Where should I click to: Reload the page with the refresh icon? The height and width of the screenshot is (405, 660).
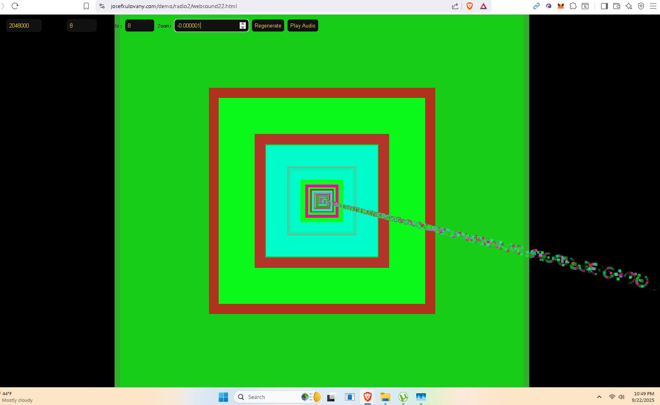15,6
